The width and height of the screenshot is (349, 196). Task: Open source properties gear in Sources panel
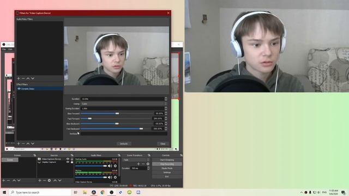pyautogui.click(x=49, y=180)
